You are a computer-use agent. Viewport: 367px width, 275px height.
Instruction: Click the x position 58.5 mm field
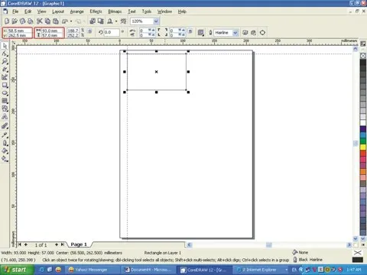20,31
